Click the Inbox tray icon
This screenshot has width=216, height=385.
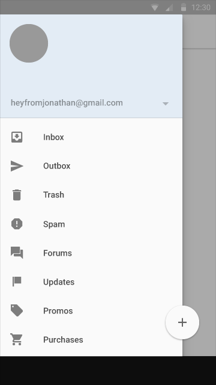[17, 137]
